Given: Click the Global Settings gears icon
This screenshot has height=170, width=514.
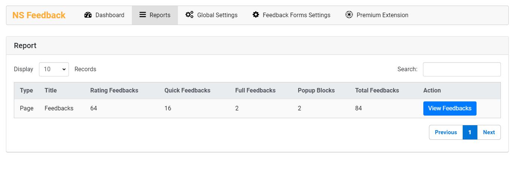Looking at the screenshot, I should click(x=190, y=15).
